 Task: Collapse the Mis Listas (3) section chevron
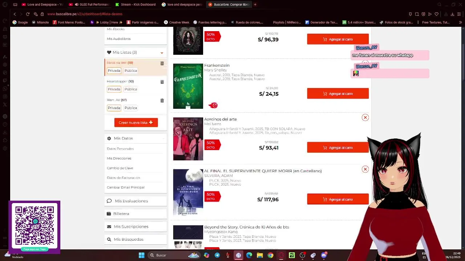pos(162,53)
